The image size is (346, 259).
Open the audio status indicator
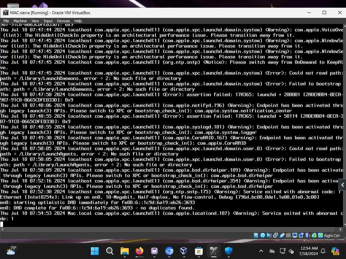pyautogui.click(x=269, y=235)
